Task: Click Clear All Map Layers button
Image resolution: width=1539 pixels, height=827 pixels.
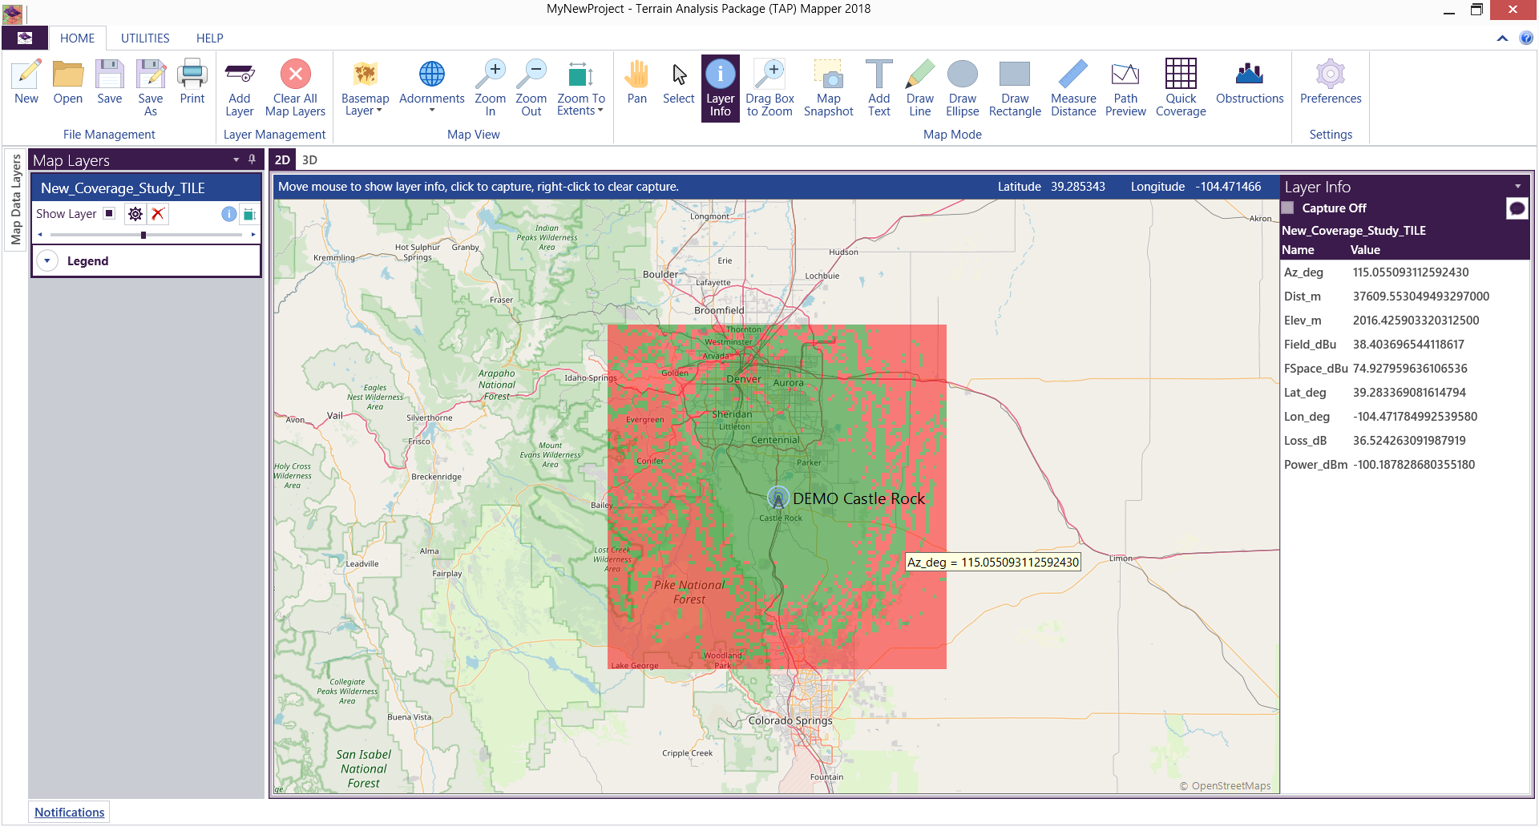Action: [x=295, y=88]
